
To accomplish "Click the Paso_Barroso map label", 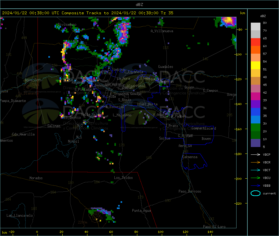I will [190, 191].
